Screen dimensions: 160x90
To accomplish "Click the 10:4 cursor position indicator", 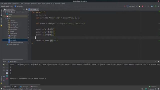I will (143, 89).
